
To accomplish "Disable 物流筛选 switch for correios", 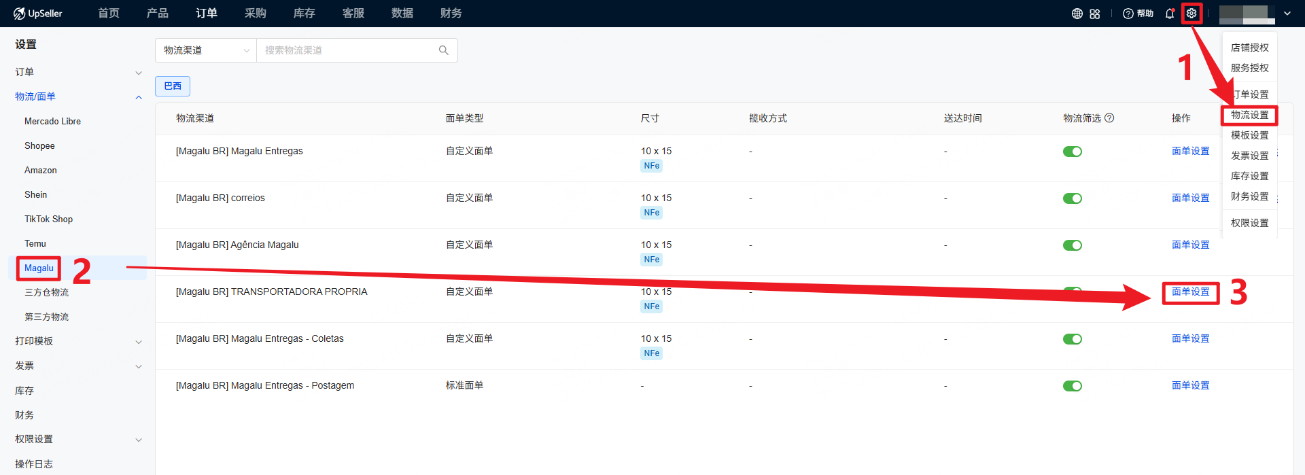I will click(1073, 198).
